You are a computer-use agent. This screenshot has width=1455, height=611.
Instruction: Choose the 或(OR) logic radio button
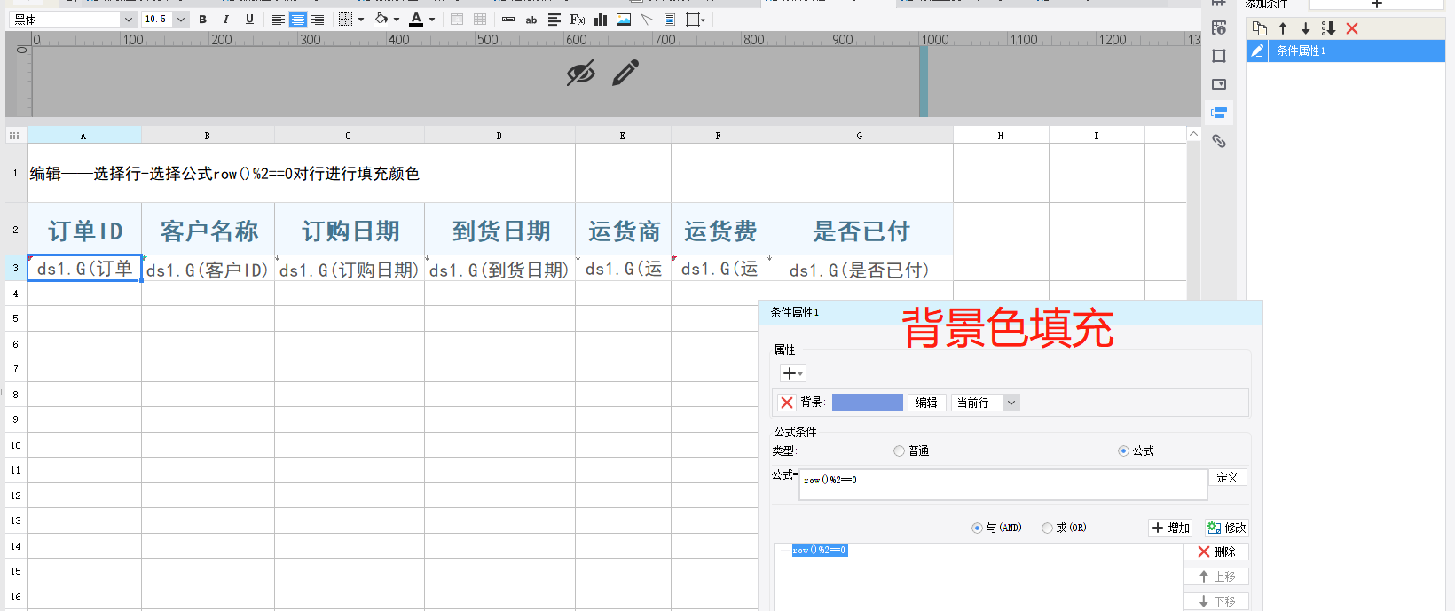click(1047, 528)
